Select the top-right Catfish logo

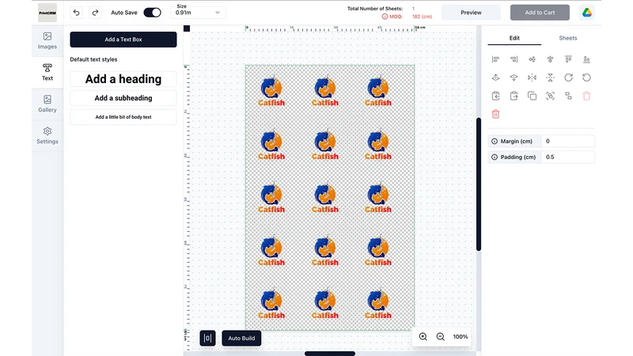[378, 91]
